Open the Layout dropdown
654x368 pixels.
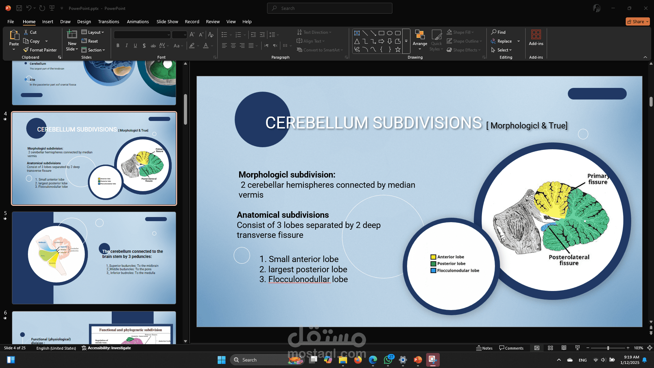coord(93,32)
